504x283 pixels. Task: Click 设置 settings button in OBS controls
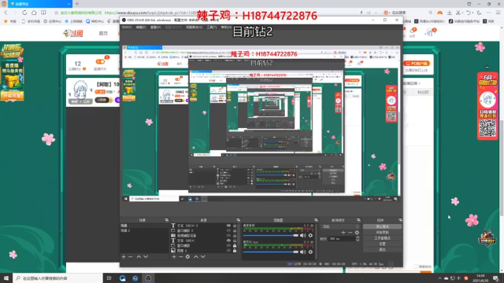(x=382, y=244)
